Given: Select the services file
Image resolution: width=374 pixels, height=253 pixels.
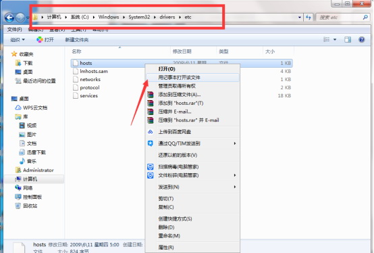Looking at the screenshot, I should (x=88, y=95).
